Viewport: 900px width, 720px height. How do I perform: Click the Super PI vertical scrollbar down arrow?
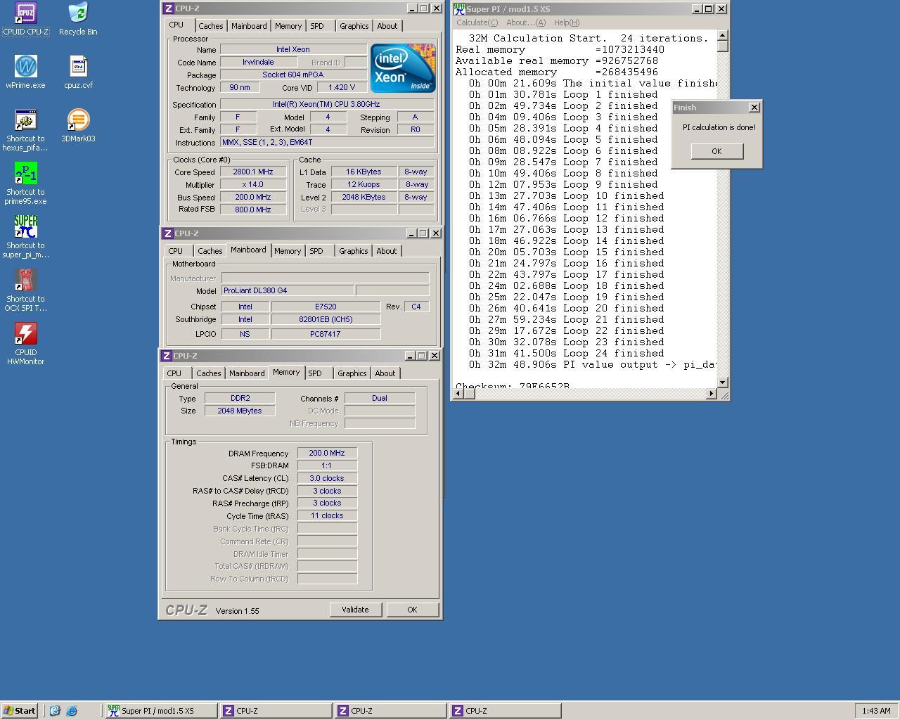[722, 382]
